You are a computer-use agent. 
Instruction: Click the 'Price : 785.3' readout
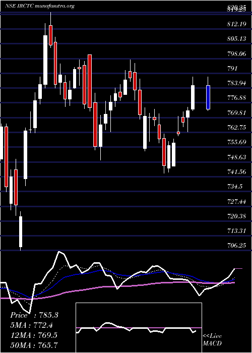(x=34, y=315)
